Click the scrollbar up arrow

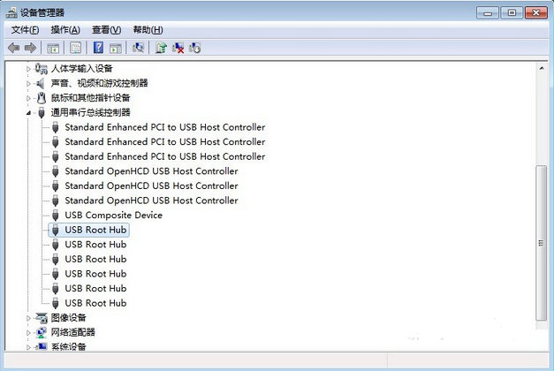point(542,68)
